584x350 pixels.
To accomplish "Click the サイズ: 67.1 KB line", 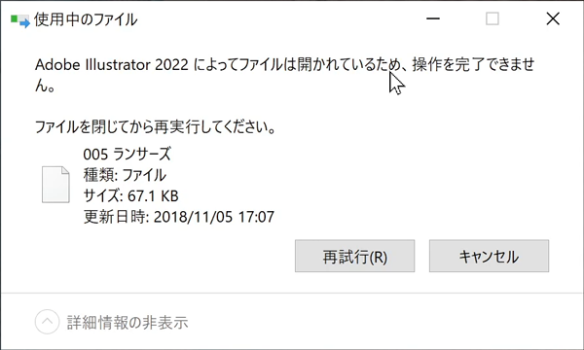I will (131, 195).
